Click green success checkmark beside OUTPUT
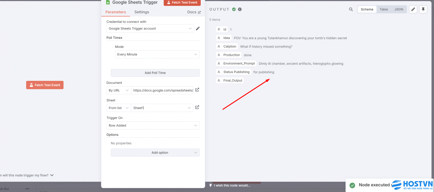434x192 pixels. [234, 9]
